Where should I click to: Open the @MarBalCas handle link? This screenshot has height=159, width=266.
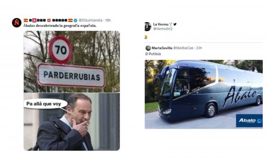click(183, 48)
